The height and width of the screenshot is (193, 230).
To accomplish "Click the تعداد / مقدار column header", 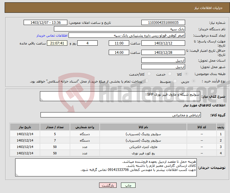I will (x=55, y=127).
